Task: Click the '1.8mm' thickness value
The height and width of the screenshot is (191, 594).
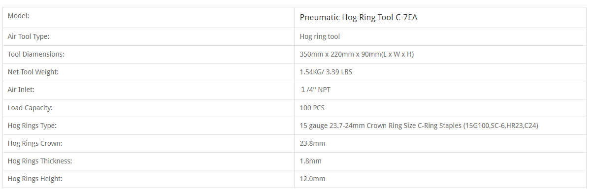Action: [x=310, y=161]
